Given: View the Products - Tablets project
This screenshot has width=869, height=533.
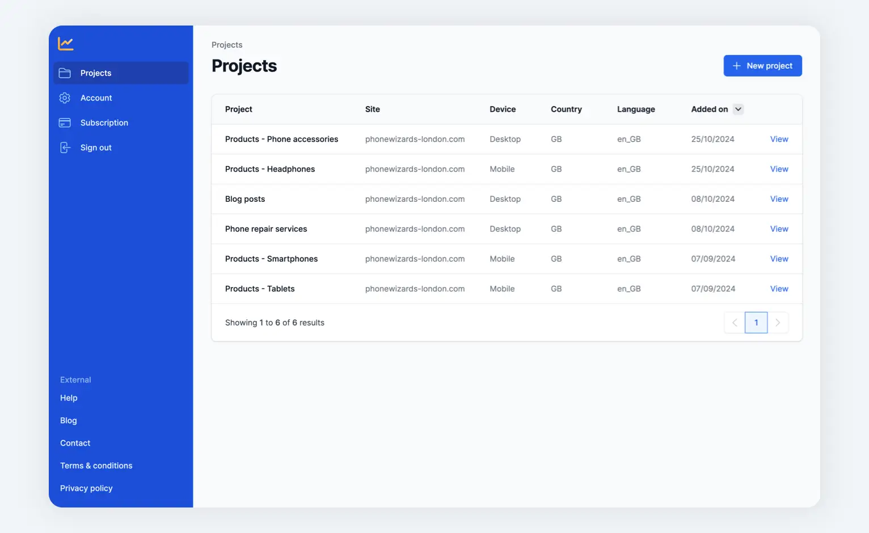Looking at the screenshot, I should (779, 289).
